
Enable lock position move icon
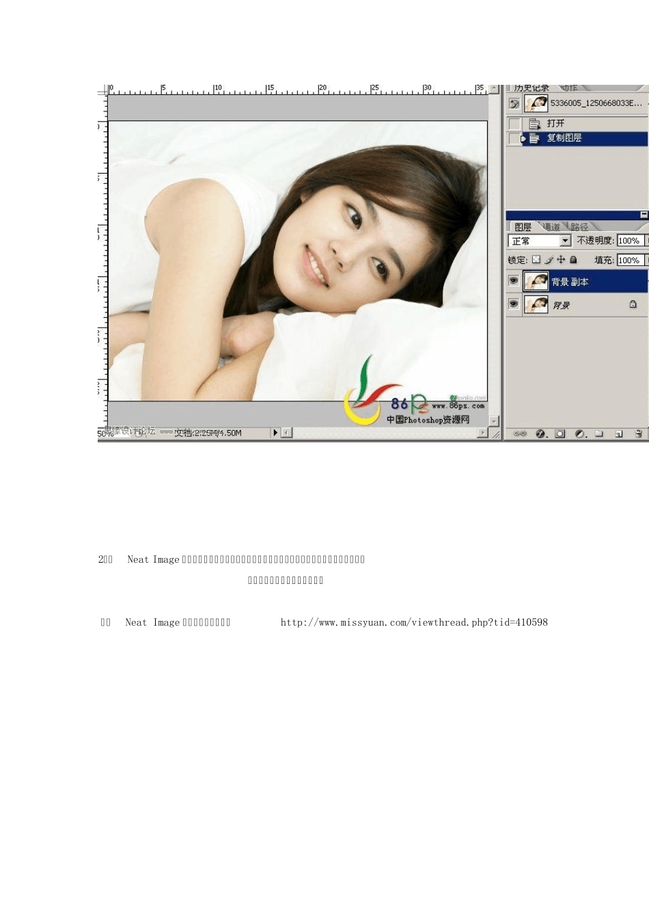(x=561, y=260)
